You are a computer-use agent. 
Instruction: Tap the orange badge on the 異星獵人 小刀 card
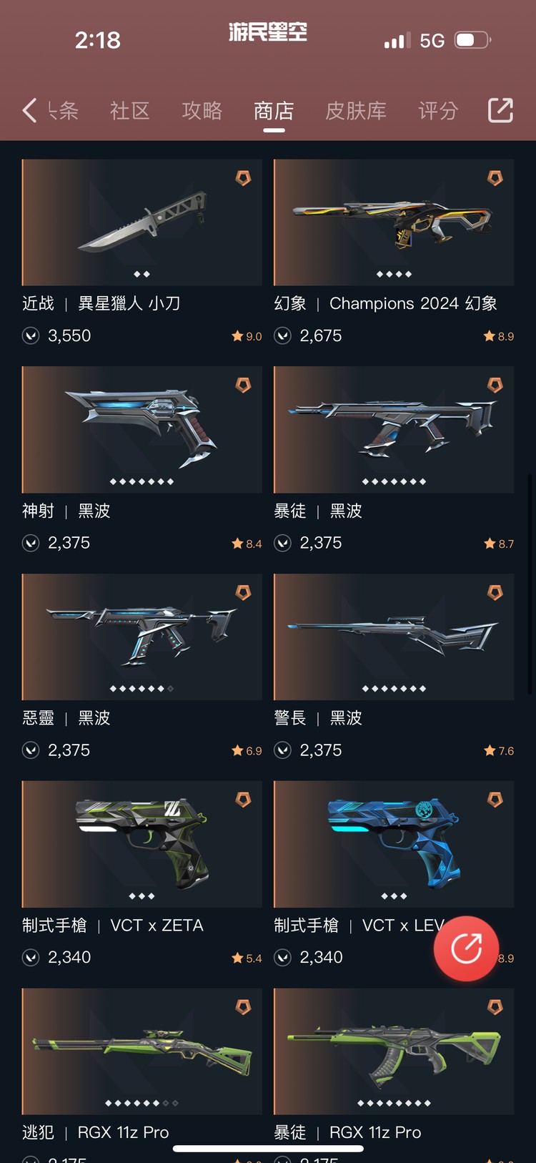[x=244, y=178]
